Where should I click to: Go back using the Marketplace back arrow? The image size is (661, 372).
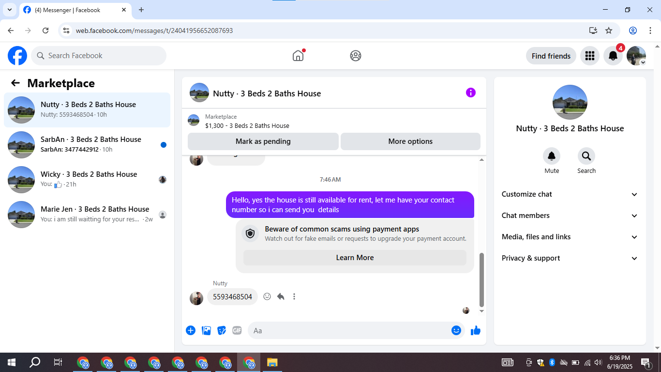click(15, 83)
